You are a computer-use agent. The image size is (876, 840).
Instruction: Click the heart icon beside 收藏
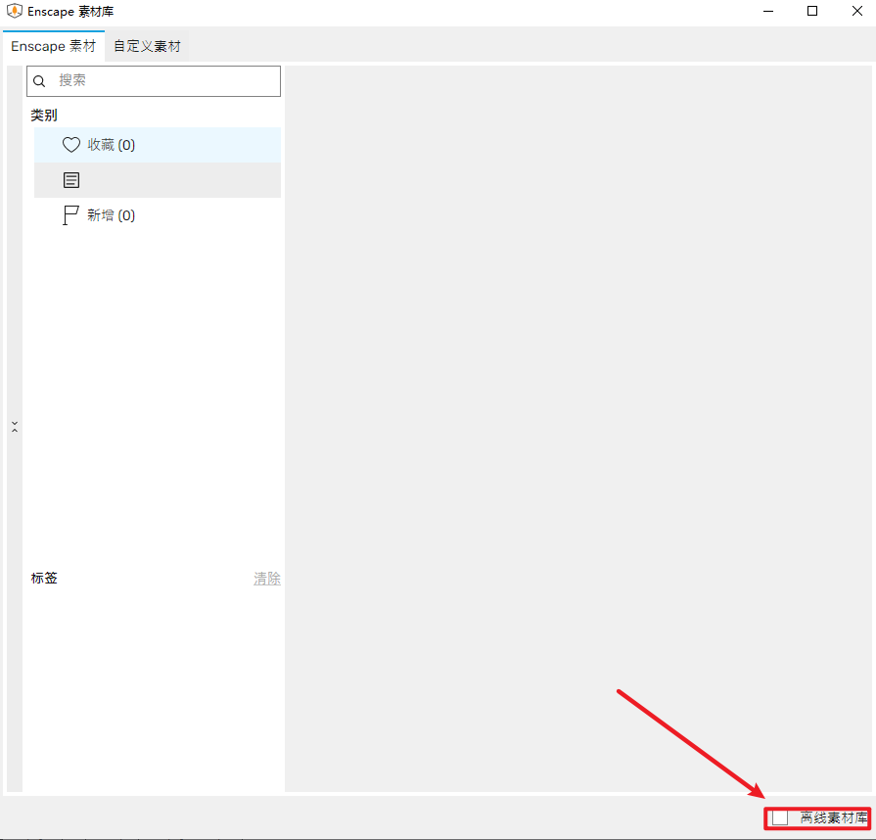[x=70, y=145]
